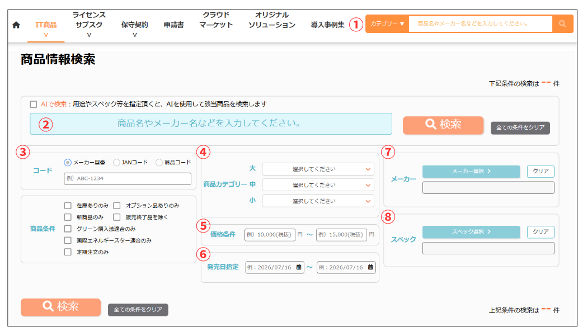Focus the end release date field
Viewport: 578px width, 327px height.
[x=346, y=267]
